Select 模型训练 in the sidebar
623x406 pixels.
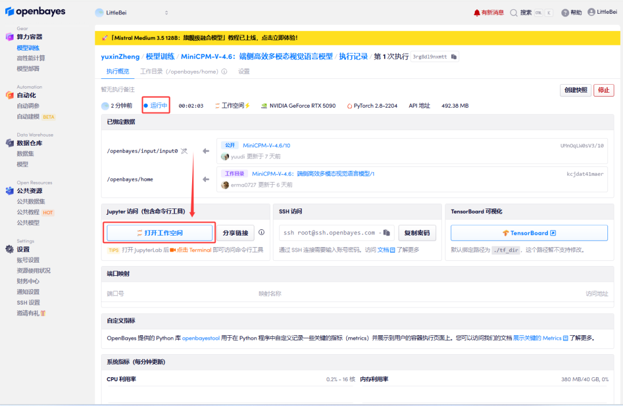click(x=28, y=48)
